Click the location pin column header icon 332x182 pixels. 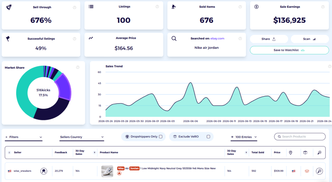(x=290, y=153)
